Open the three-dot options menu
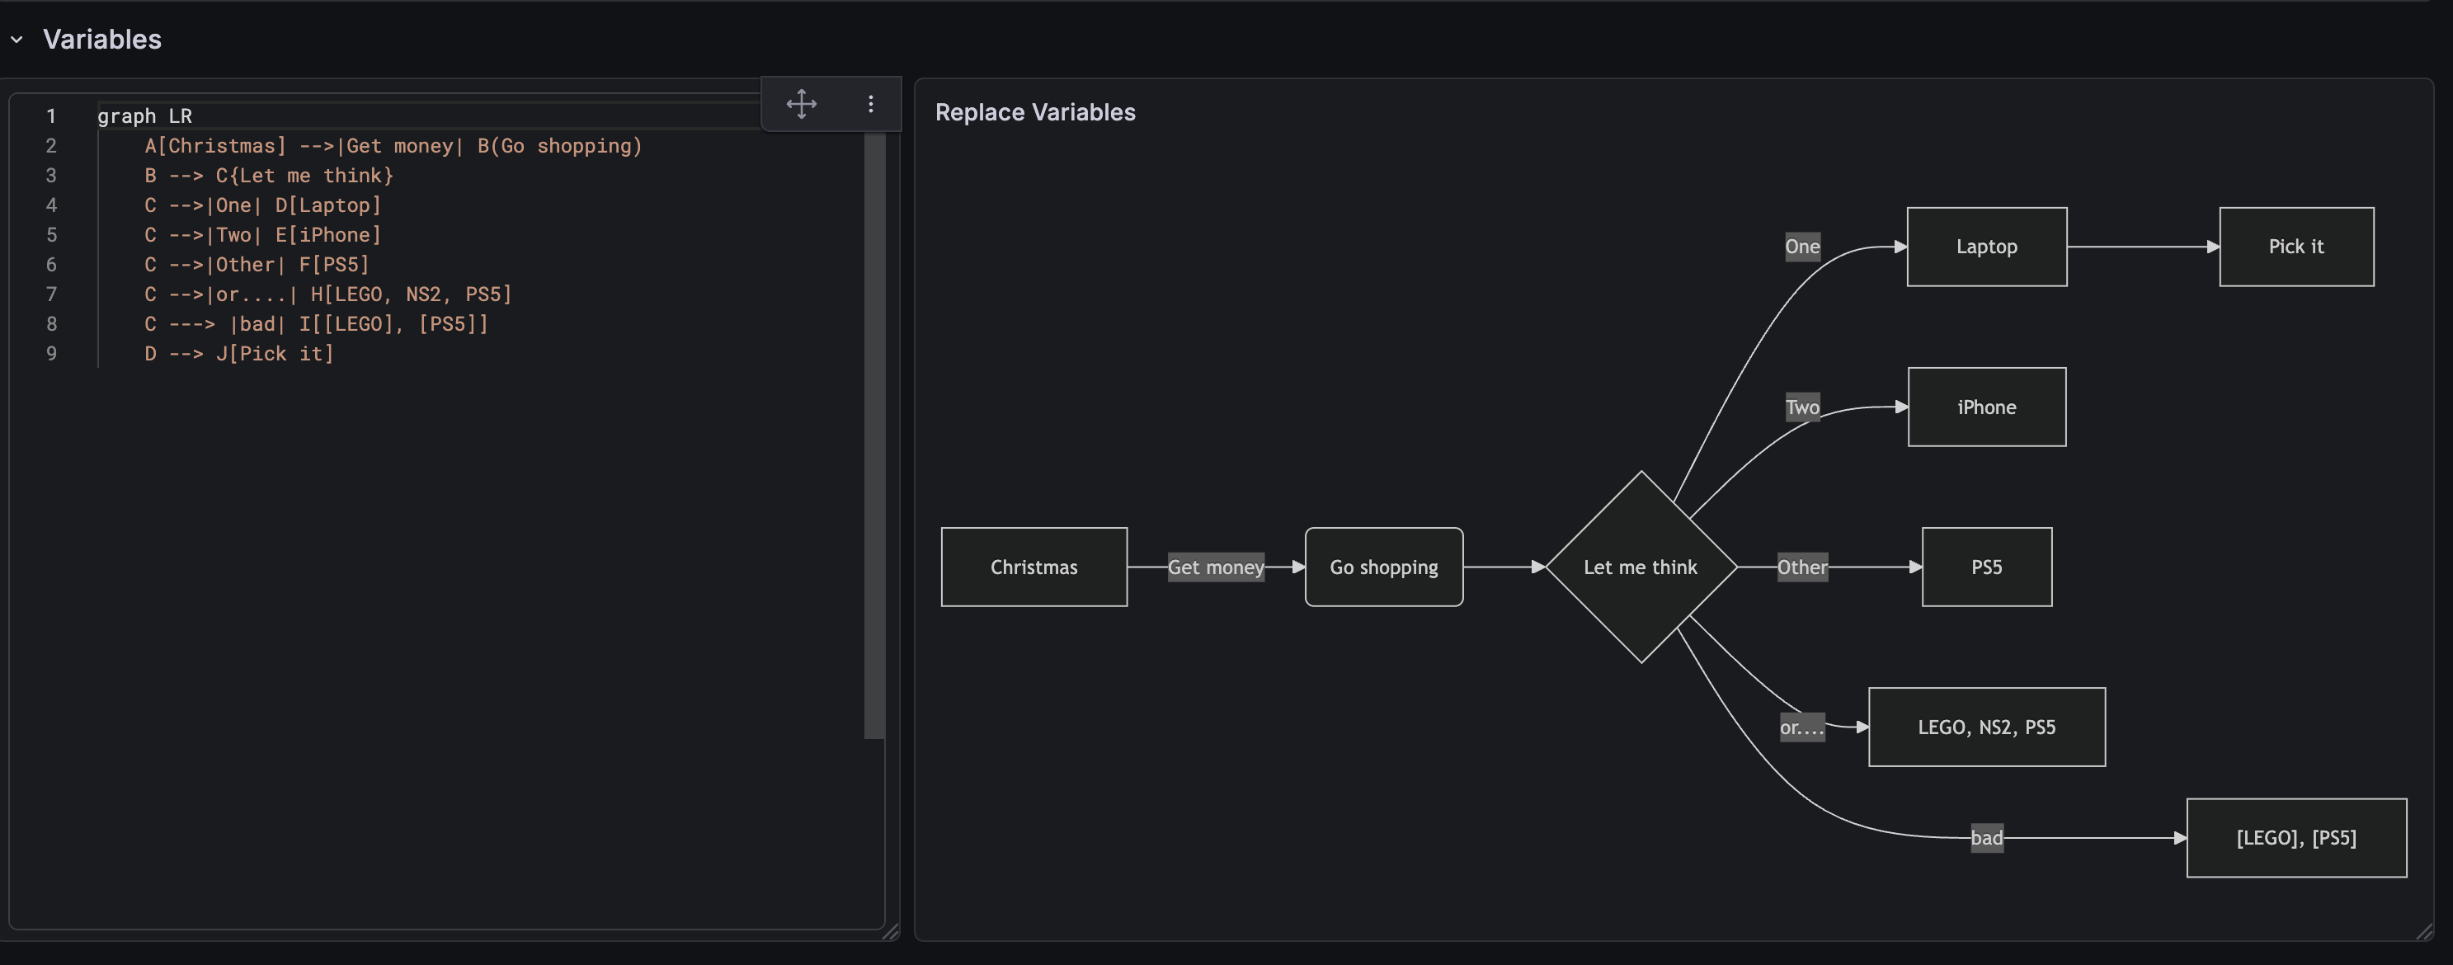This screenshot has width=2453, height=965. coord(869,104)
